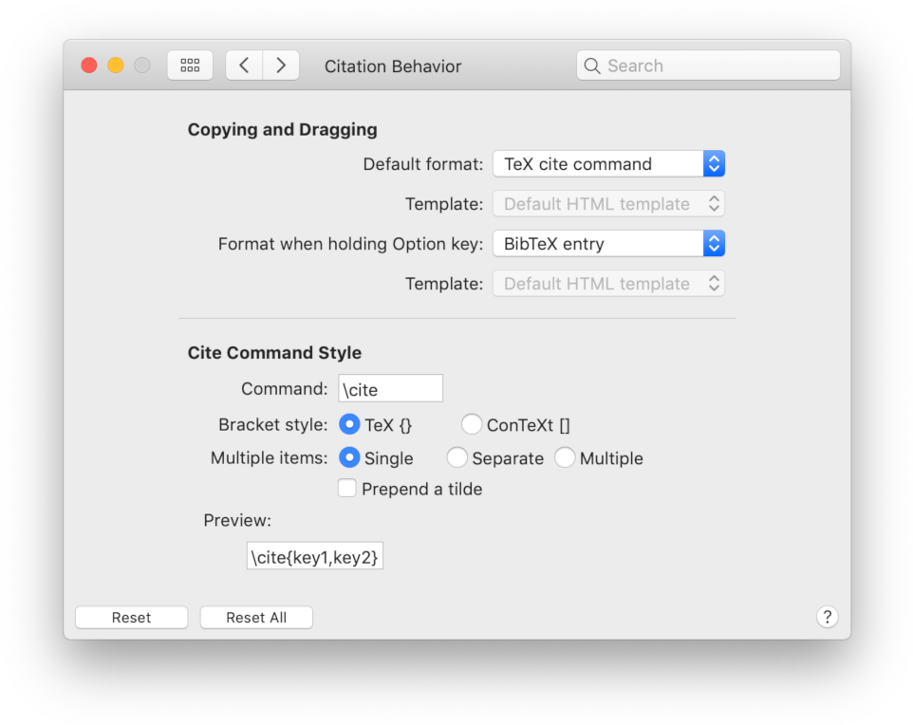Click the magnifying glass search icon
The height and width of the screenshot is (725, 913).
tap(592, 65)
